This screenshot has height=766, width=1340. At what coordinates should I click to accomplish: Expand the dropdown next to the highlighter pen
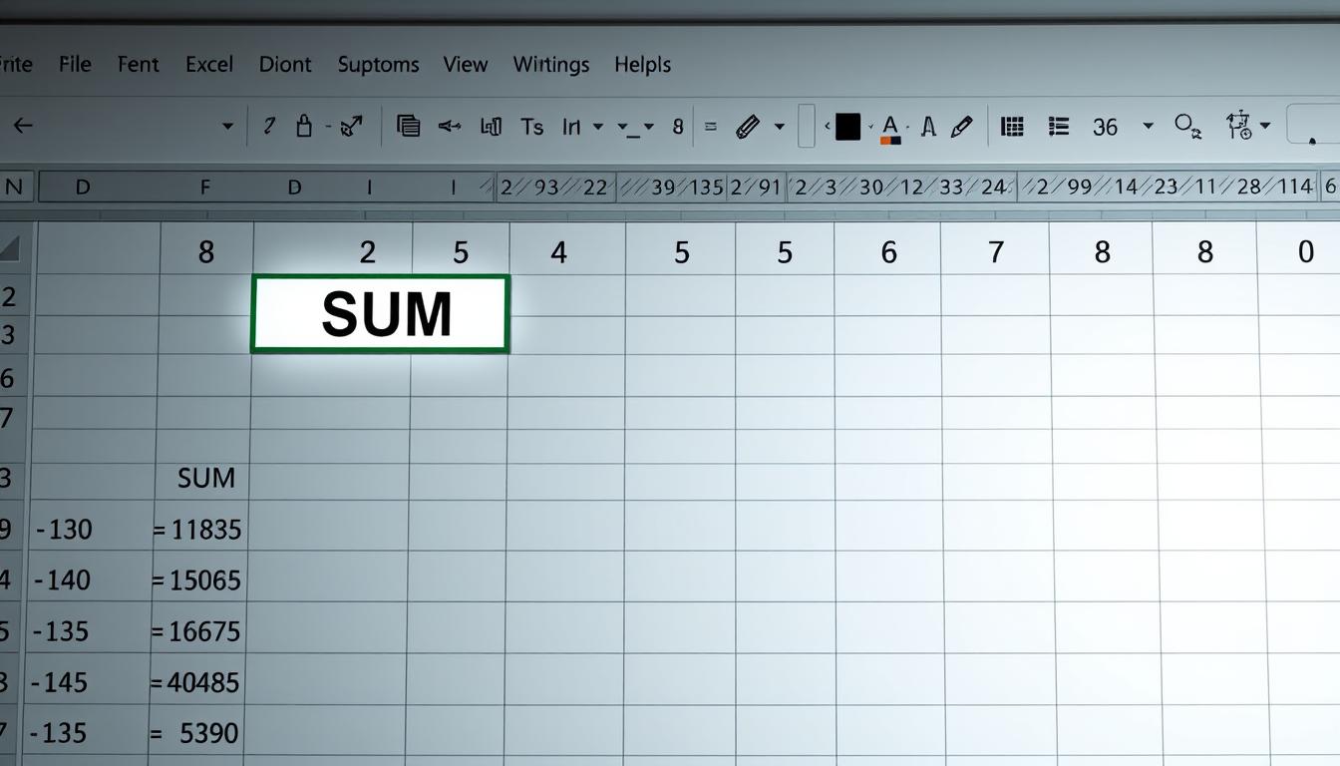pyautogui.click(x=780, y=127)
